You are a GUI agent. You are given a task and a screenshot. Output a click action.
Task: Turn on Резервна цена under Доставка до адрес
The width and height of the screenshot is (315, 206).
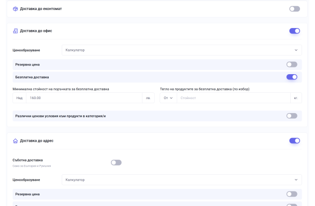pyautogui.click(x=292, y=194)
